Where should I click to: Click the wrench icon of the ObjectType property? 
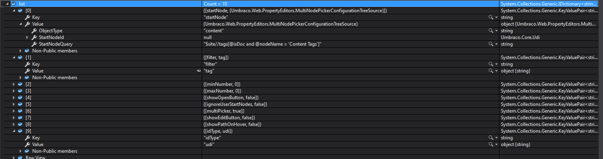tap(34, 31)
